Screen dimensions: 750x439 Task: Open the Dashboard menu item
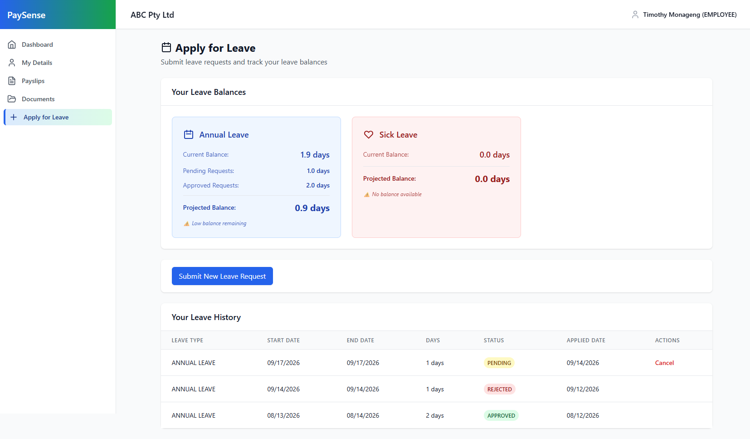click(x=58, y=44)
